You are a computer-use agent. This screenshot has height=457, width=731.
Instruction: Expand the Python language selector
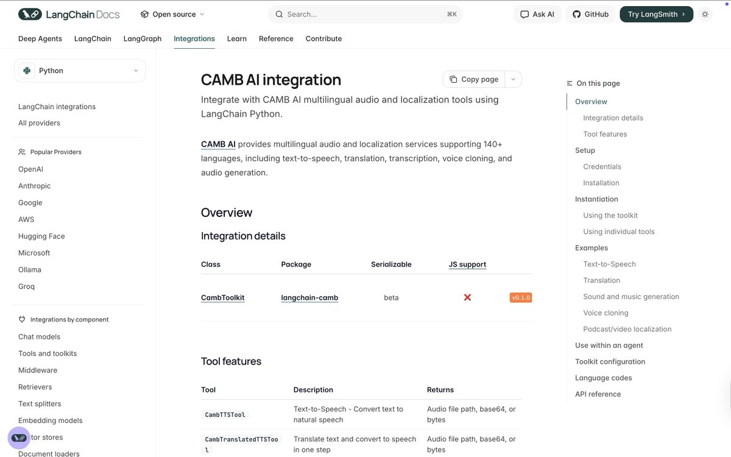coord(80,71)
